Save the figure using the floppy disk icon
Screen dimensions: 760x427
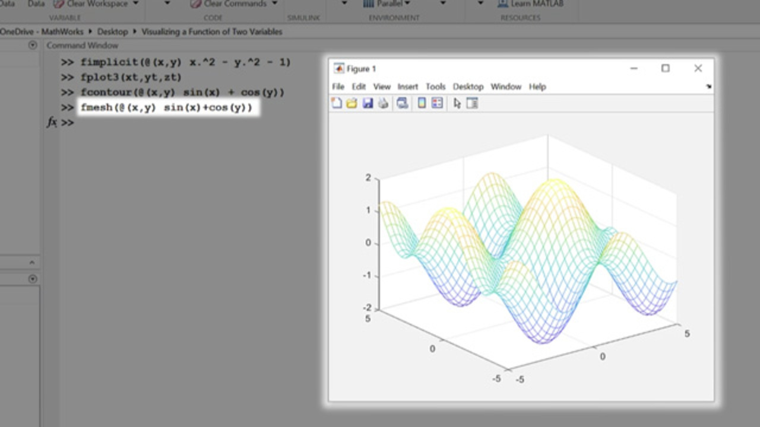pos(368,103)
